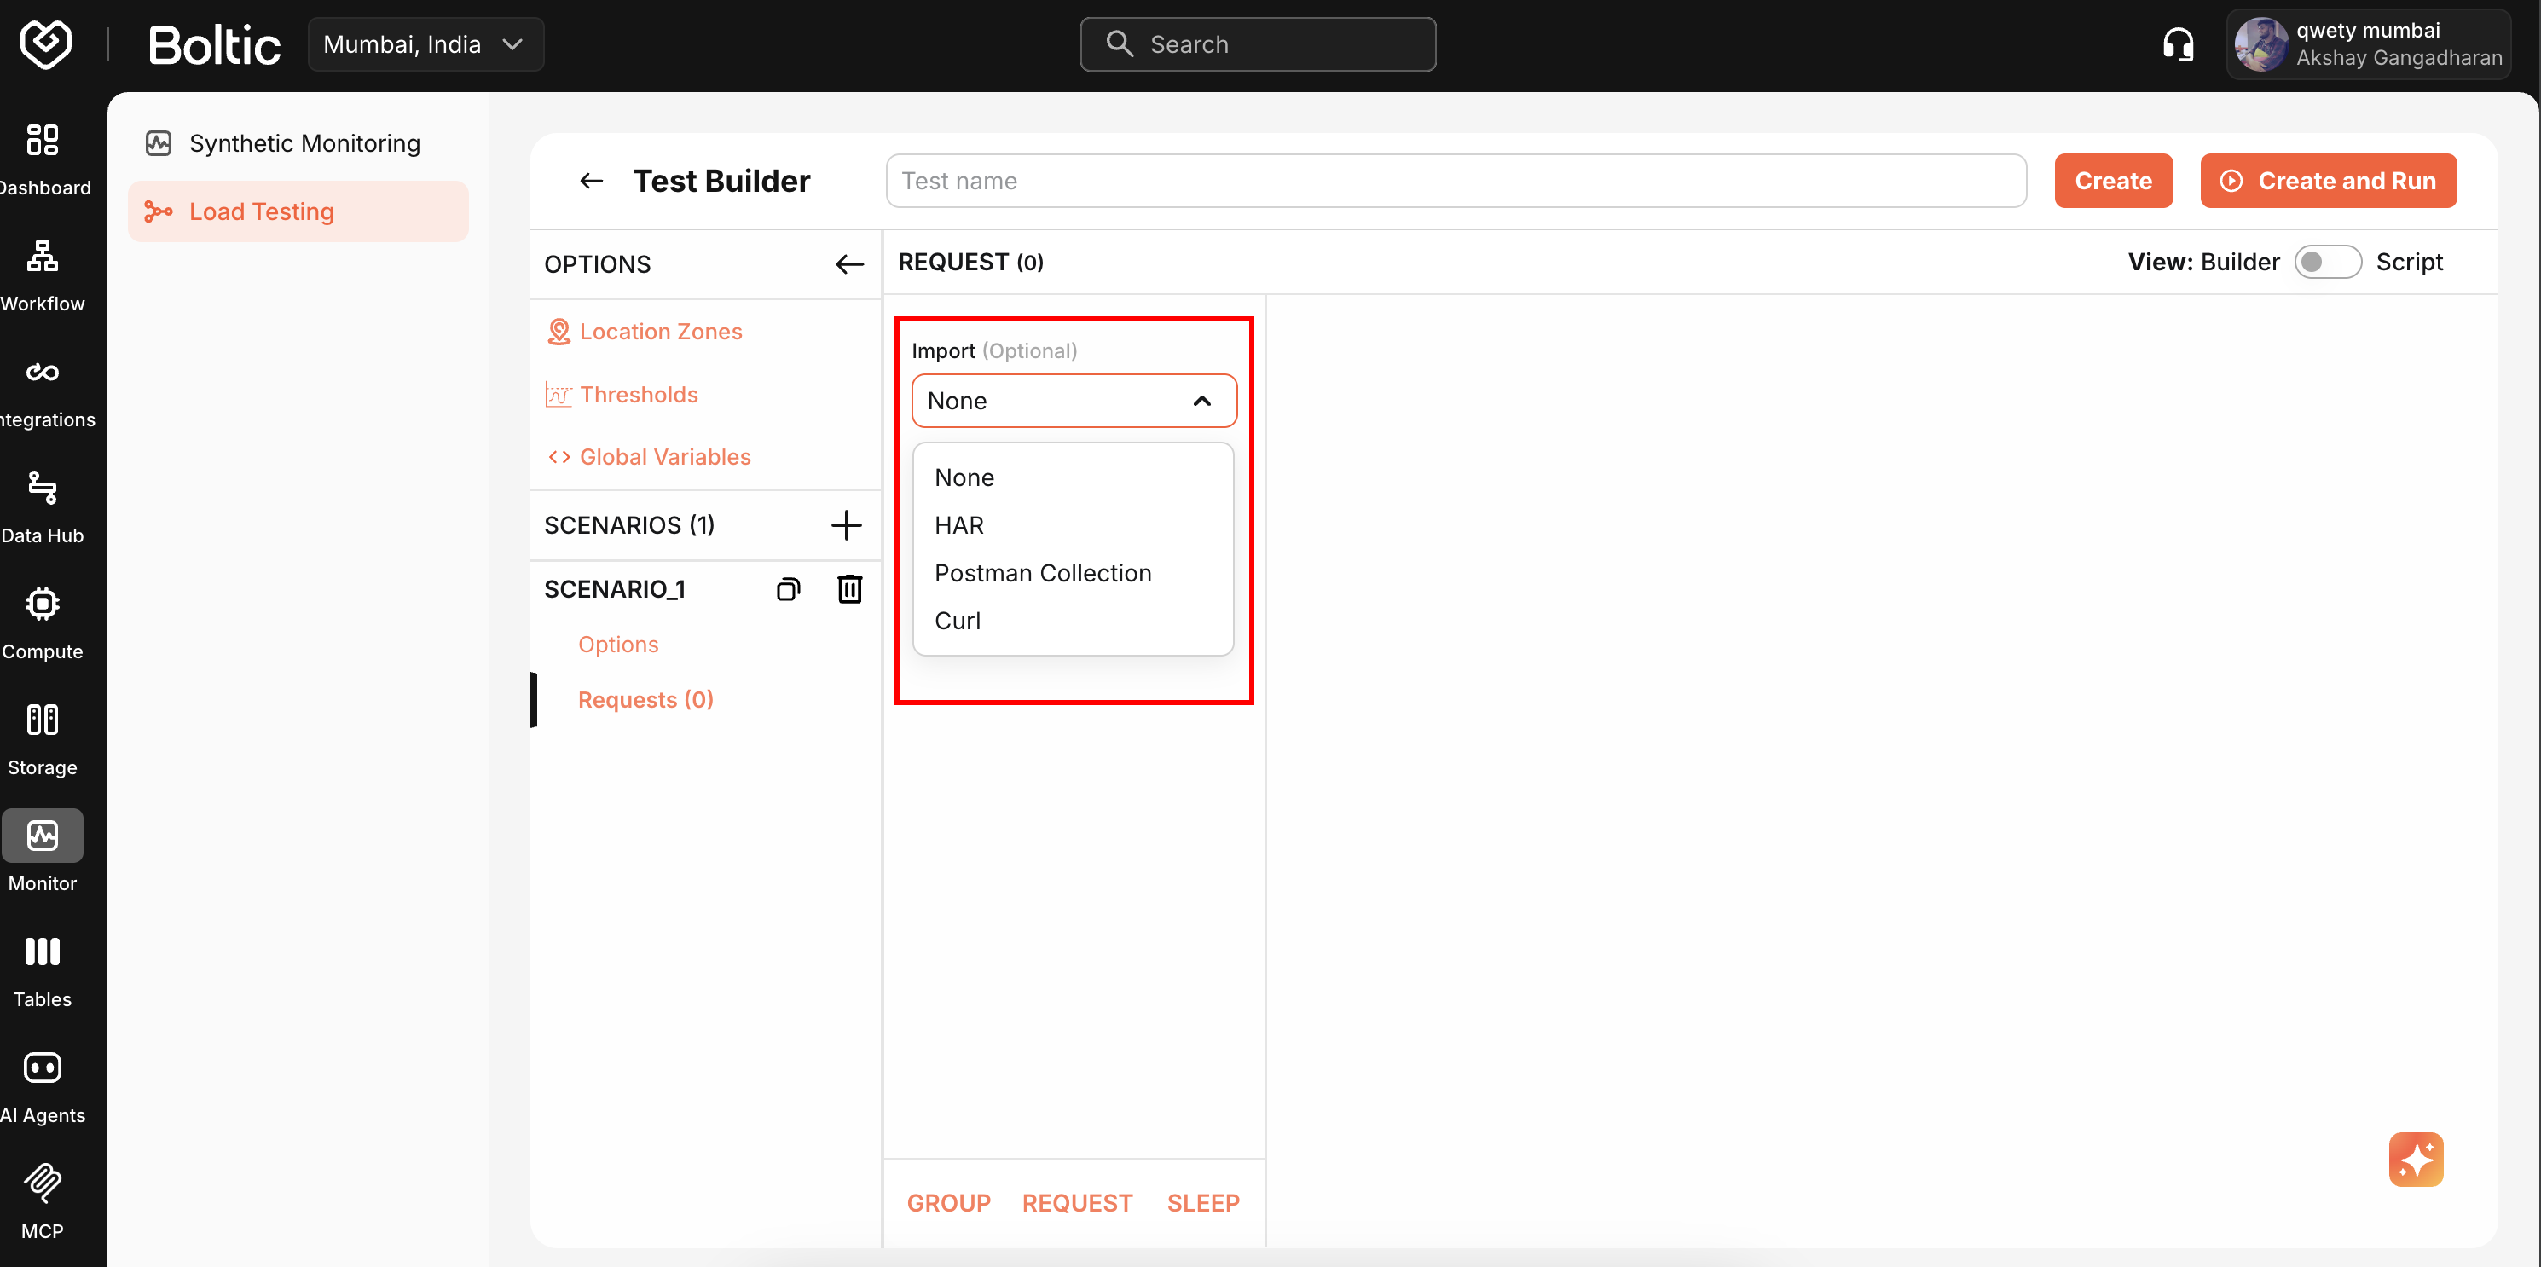
Task: Click the Create button
Action: click(x=2113, y=181)
